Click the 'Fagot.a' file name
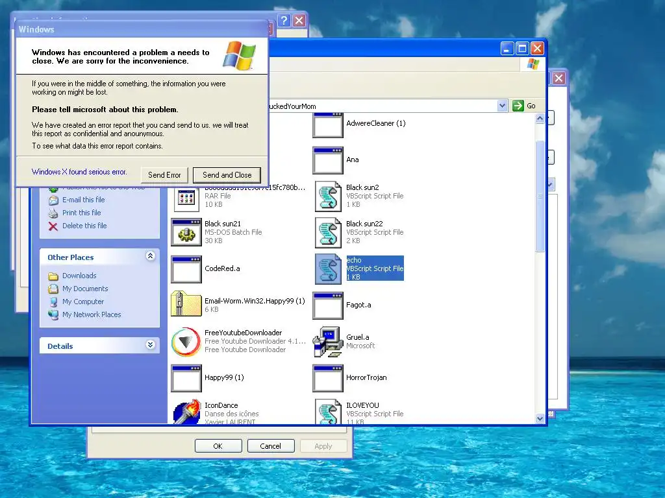Screen dimensions: 665x498 (358, 305)
